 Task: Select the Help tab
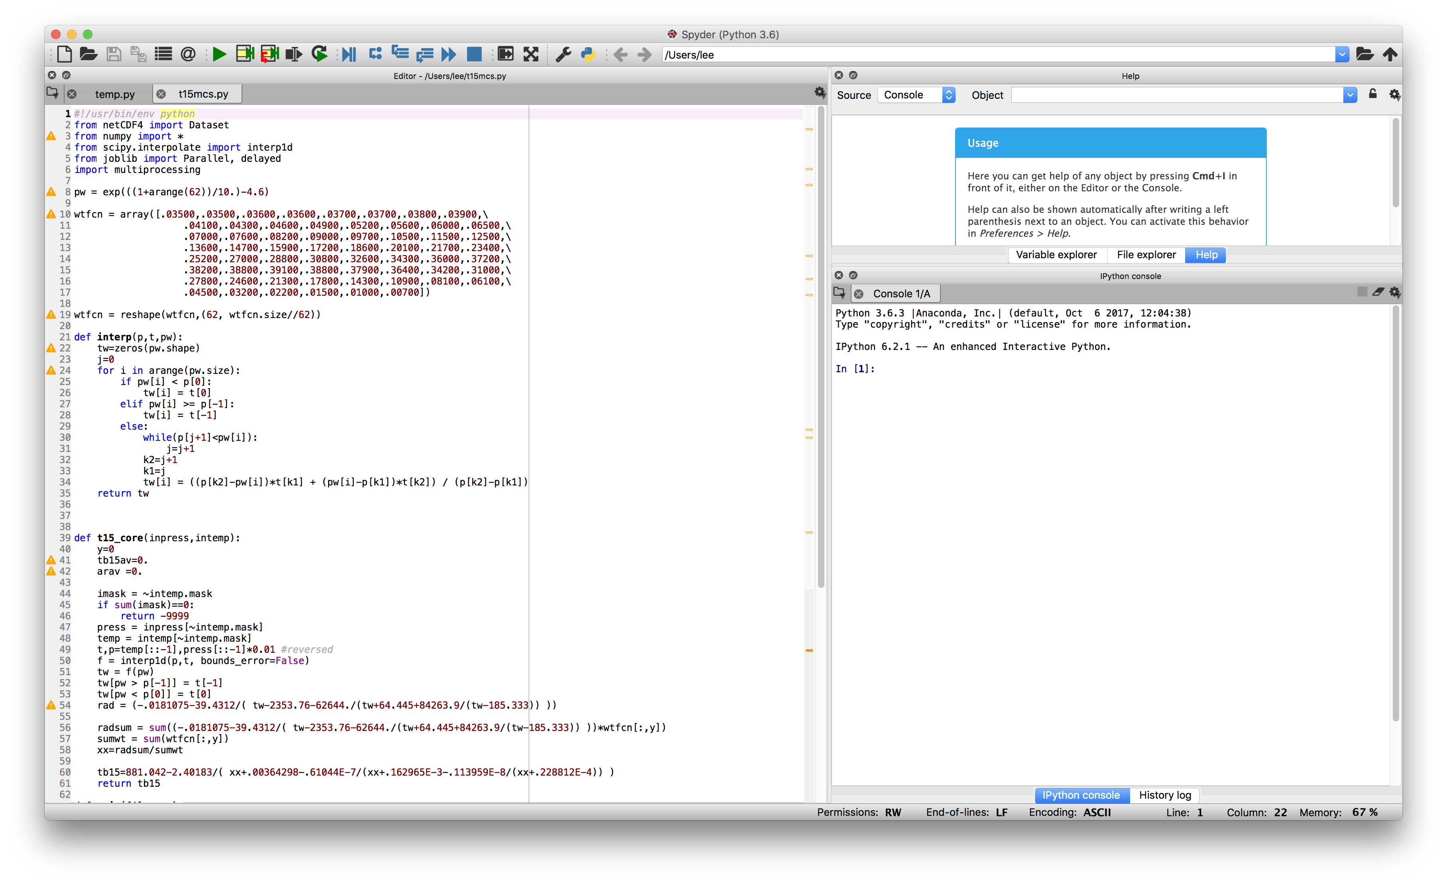tap(1207, 255)
